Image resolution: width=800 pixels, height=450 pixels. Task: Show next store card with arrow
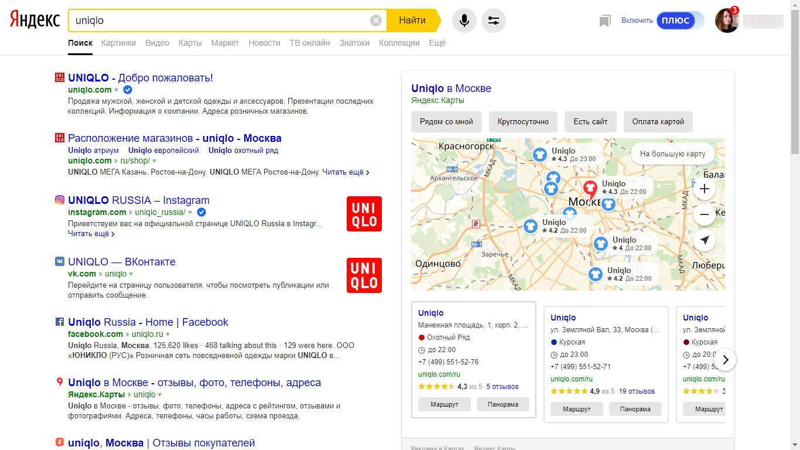click(x=726, y=360)
